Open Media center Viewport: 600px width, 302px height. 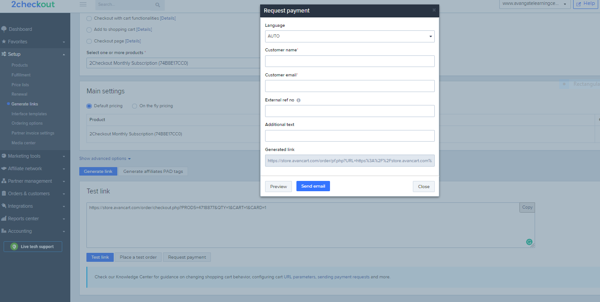coord(24,143)
